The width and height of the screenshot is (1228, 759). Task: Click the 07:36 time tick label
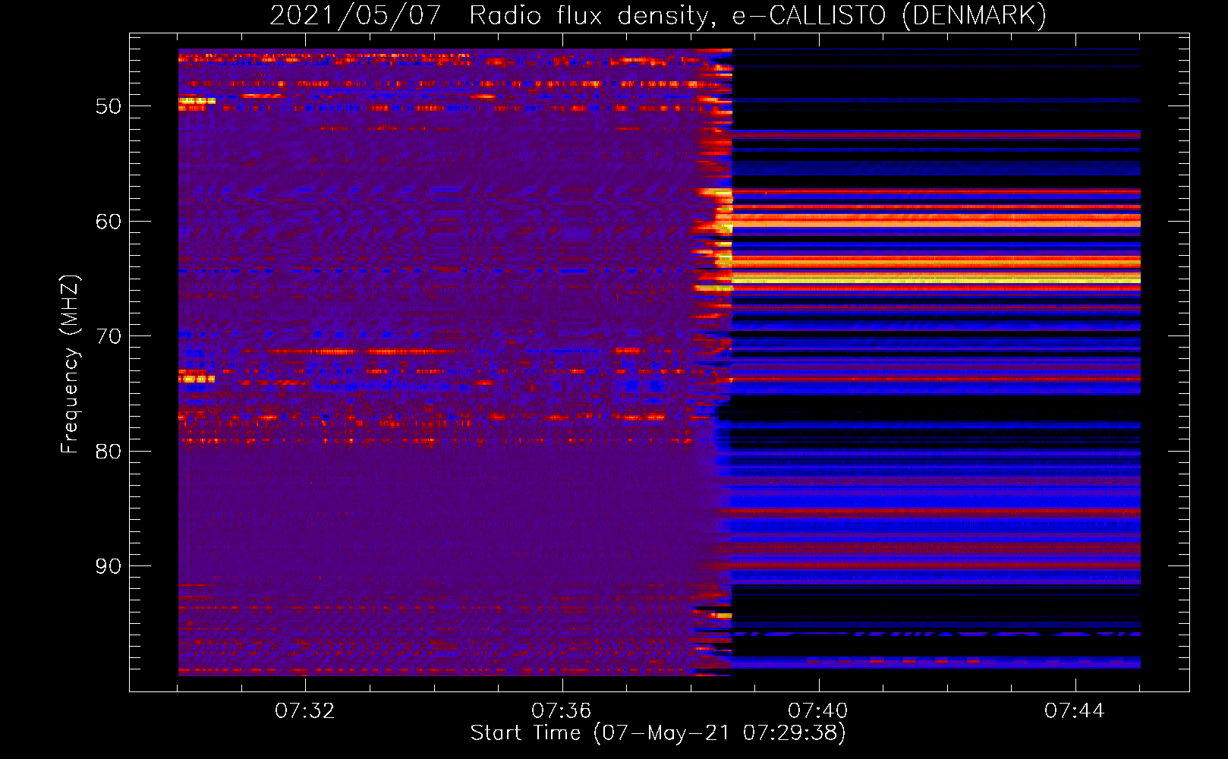point(562,711)
